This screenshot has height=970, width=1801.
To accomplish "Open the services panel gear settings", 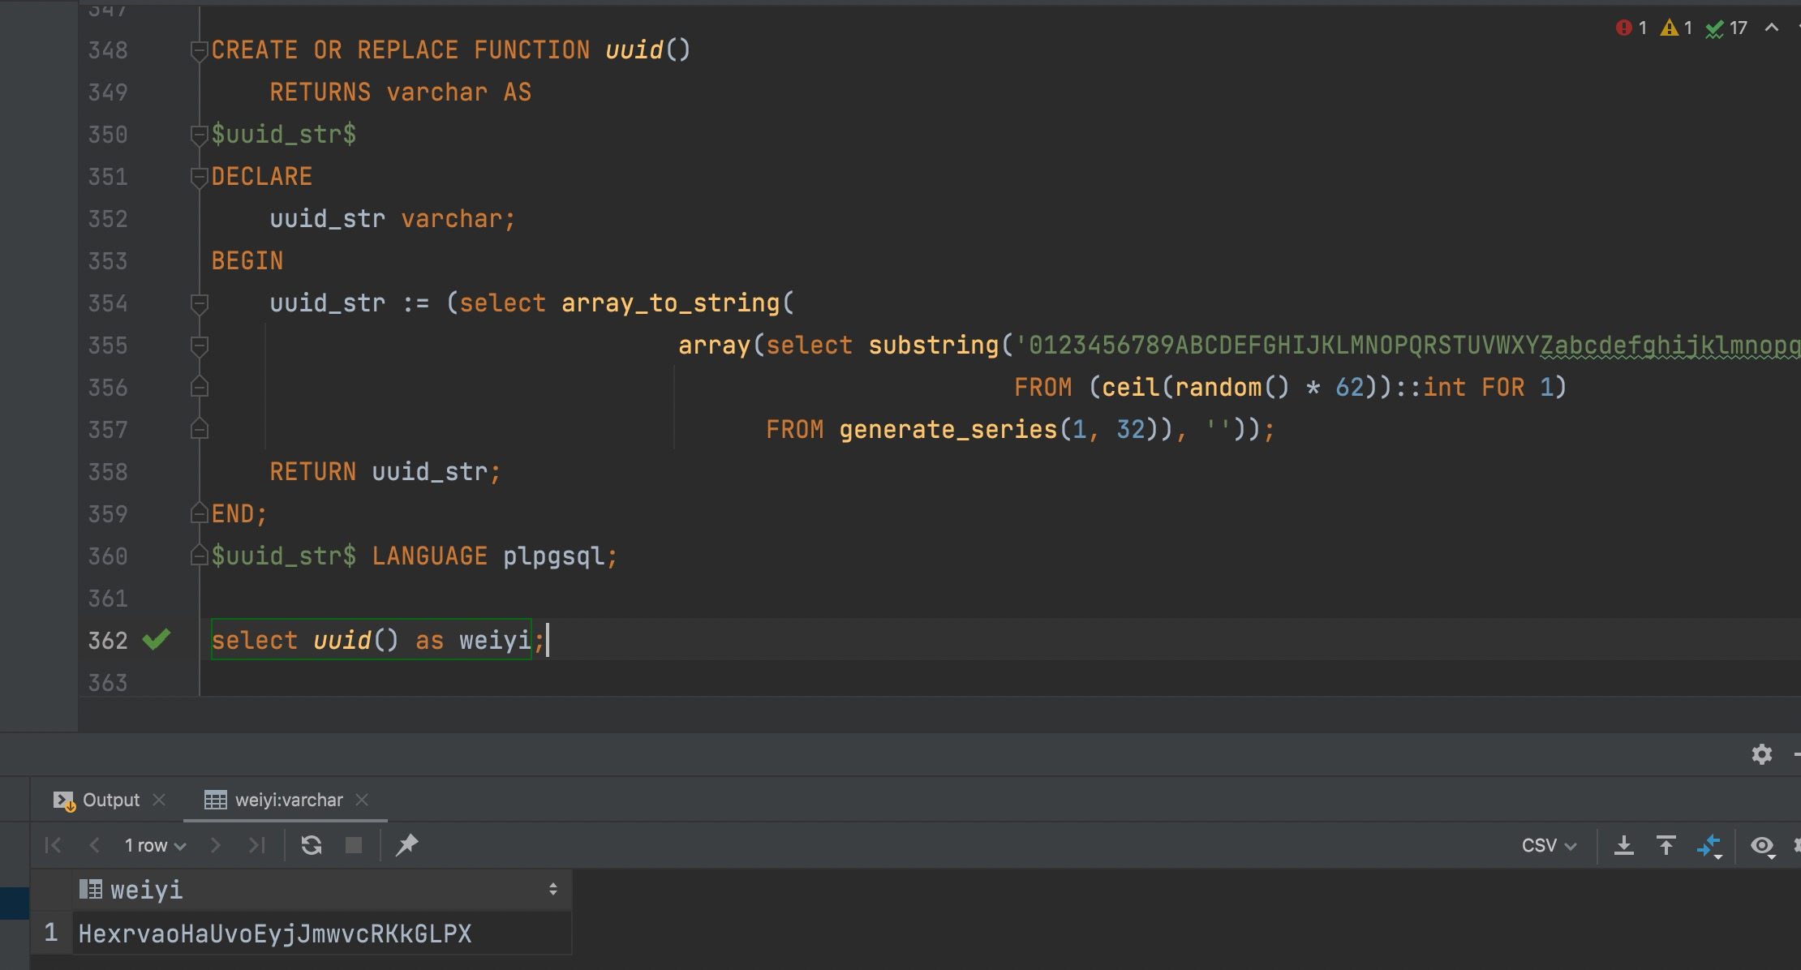I will tap(1761, 754).
